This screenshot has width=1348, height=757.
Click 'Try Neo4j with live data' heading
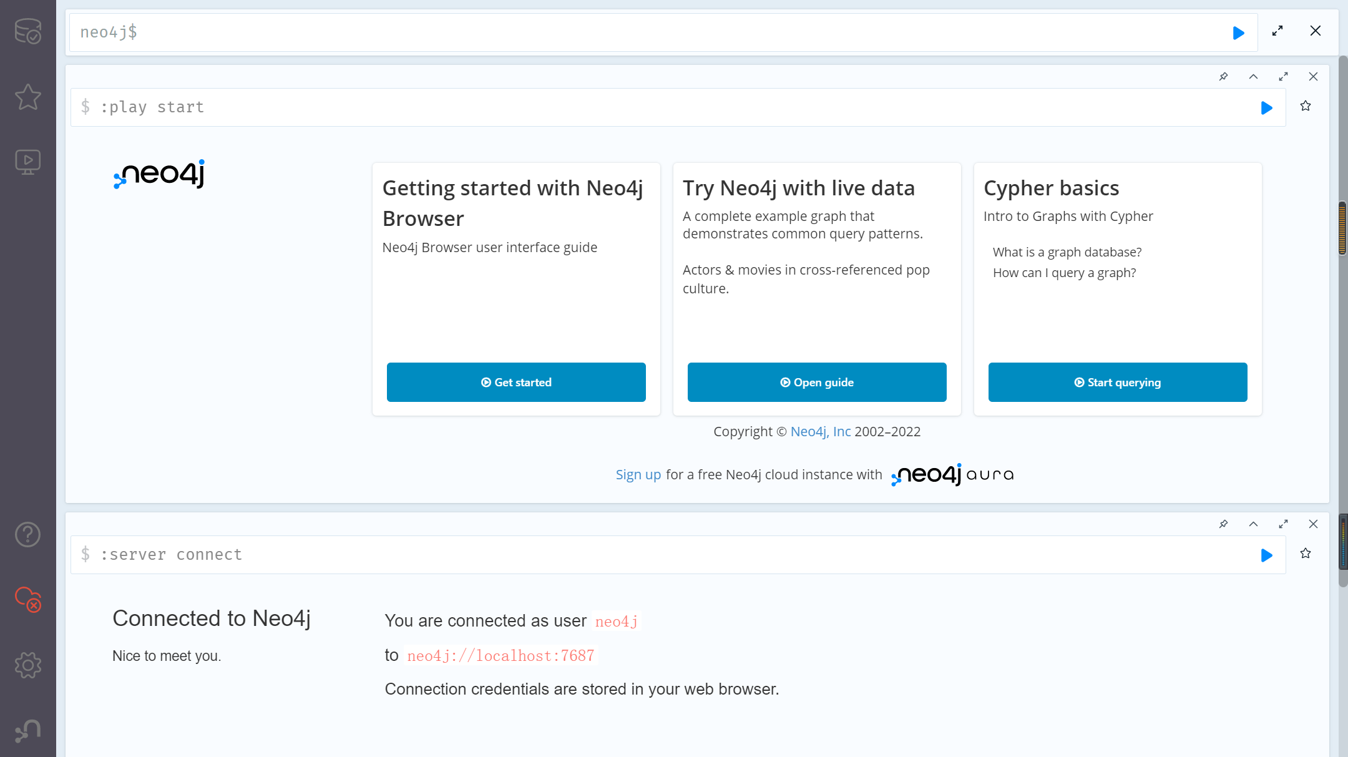(799, 188)
